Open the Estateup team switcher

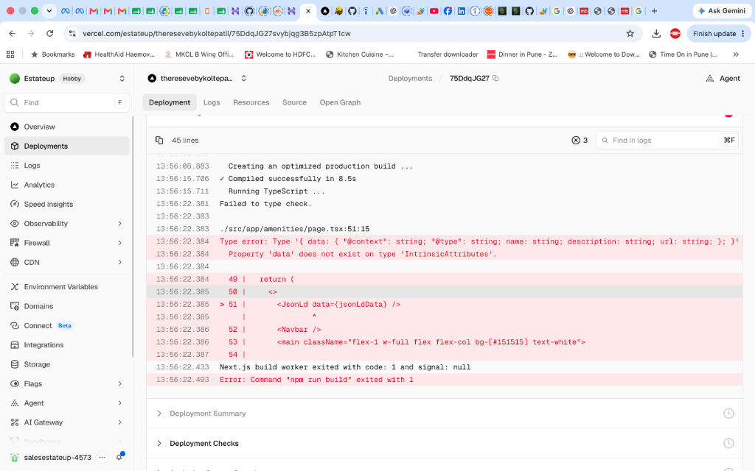[x=67, y=78]
